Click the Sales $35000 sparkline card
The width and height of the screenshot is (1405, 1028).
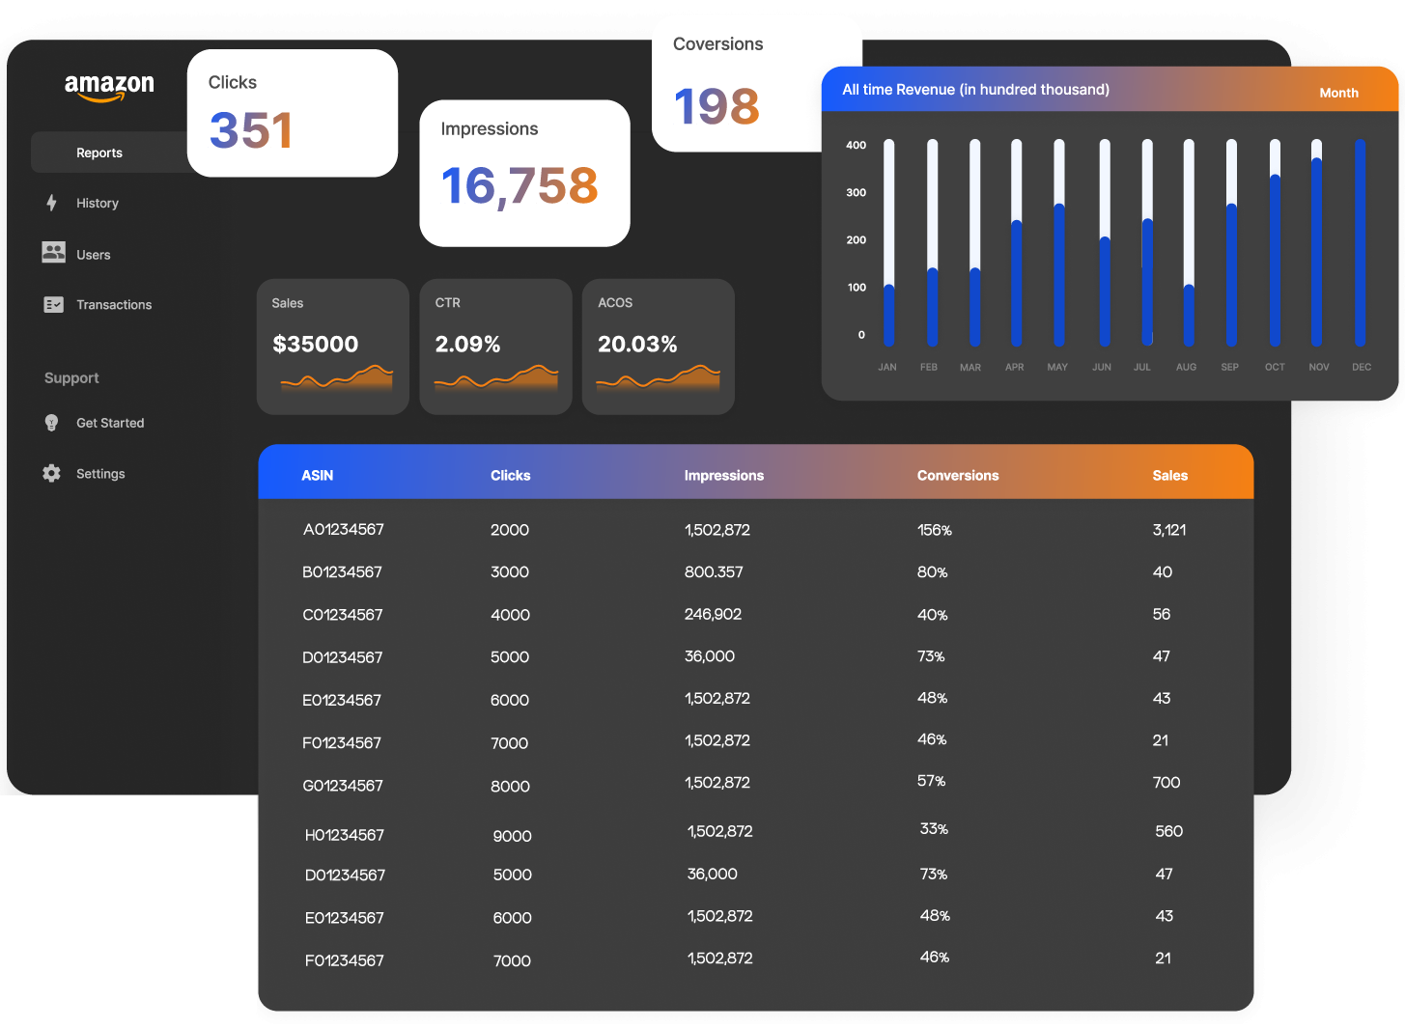click(332, 347)
